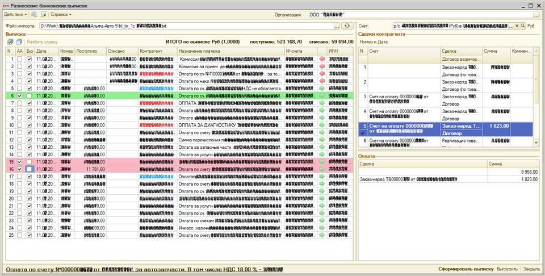
Task: Click red left arrow icon in row 2
Action: [322, 66]
